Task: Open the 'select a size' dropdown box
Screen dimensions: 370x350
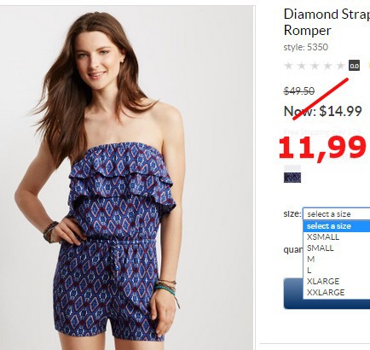Action: pyautogui.click(x=337, y=213)
